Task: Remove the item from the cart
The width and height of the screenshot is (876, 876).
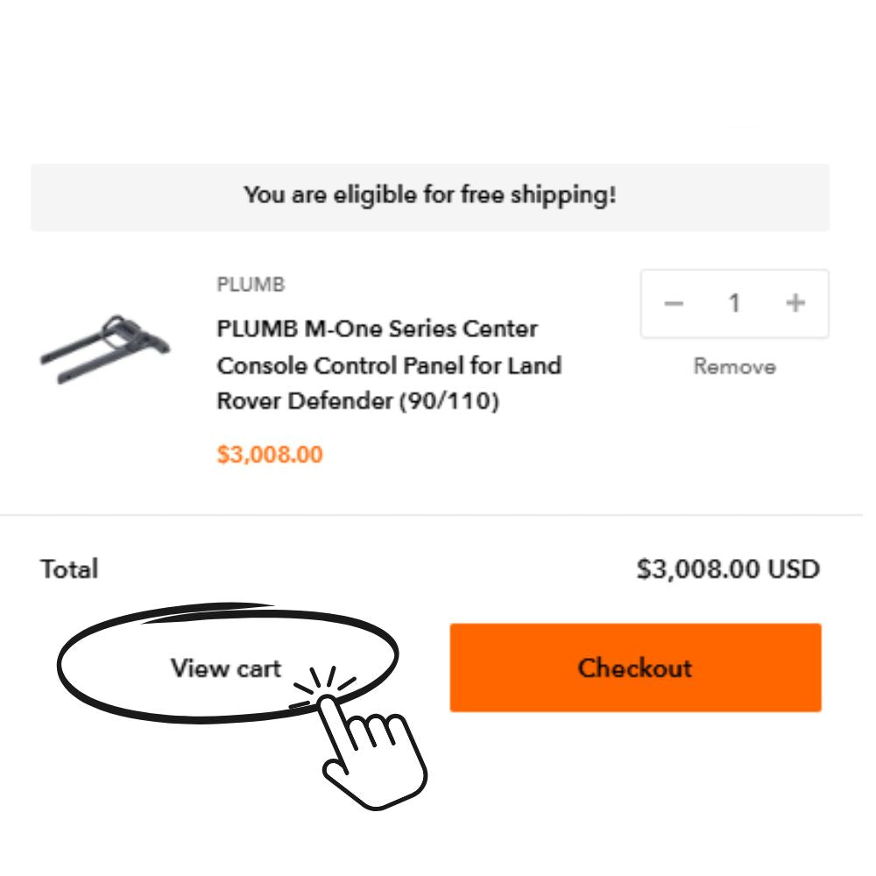Action: tap(734, 366)
